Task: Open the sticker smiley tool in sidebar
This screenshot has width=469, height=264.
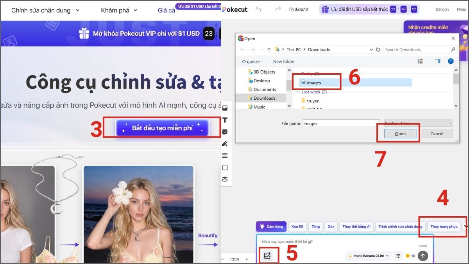Action: [225, 132]
